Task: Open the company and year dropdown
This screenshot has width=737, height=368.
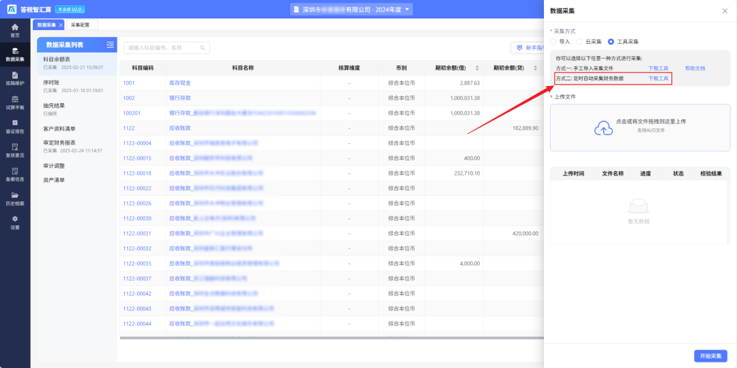Action: 351,10
